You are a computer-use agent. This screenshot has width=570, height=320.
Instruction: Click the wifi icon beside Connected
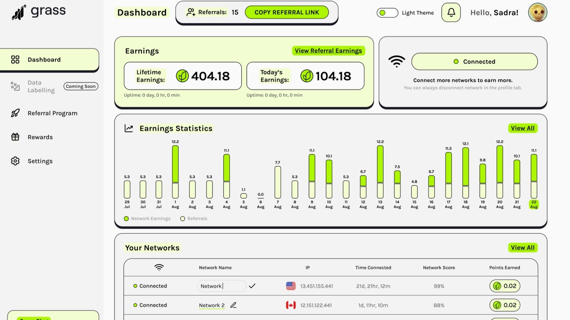coord(396,61)
